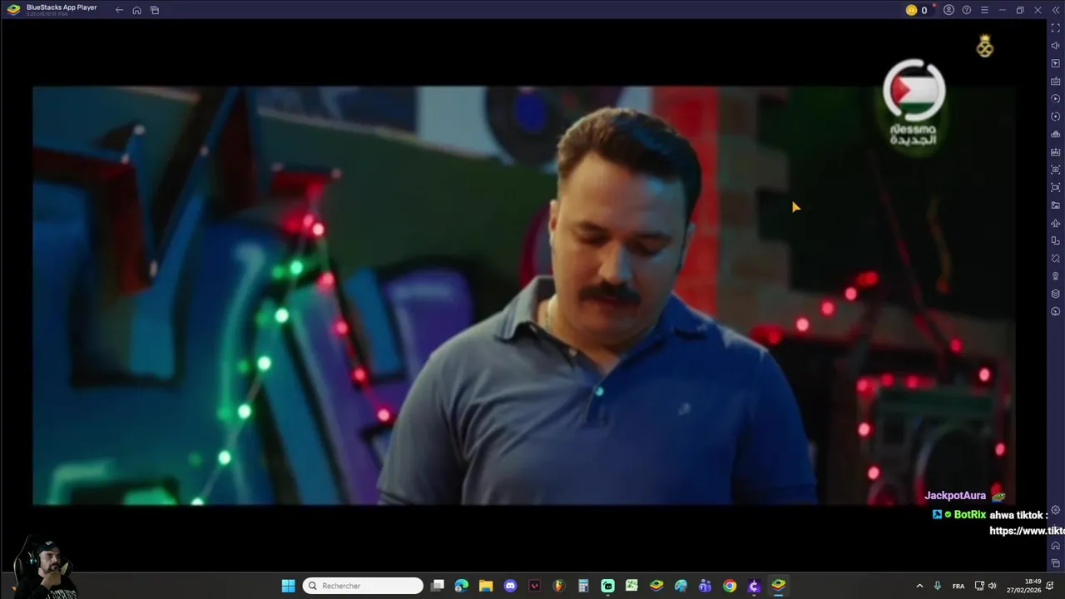This screenshot has width=1065, height=599.
Task: Open File Explorer from the taskbar
Action: coord(486,586)
